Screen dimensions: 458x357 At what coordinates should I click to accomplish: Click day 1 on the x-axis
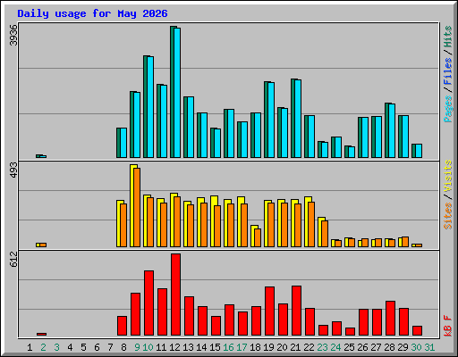pyautogui.click(x=30, y=347)
